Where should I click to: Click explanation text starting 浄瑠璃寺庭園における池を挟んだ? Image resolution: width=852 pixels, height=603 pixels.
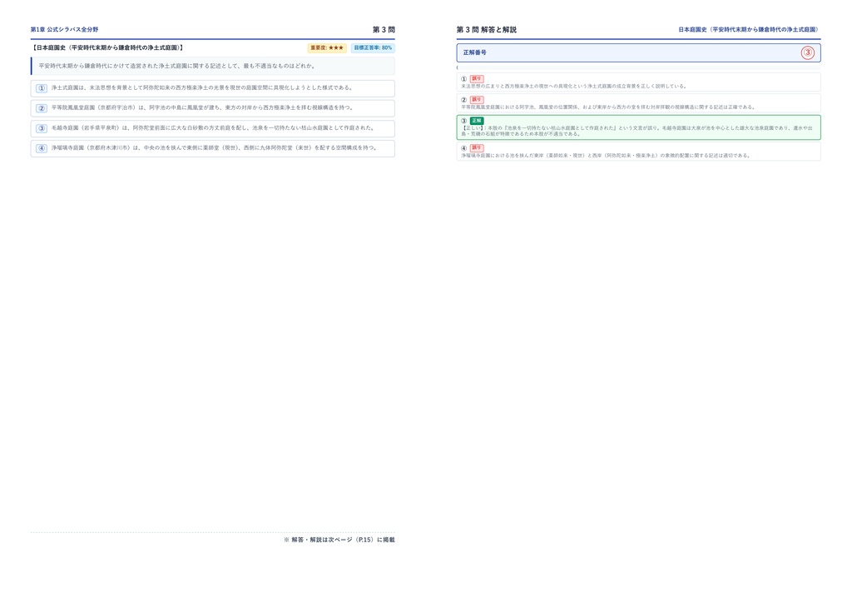click(x=607, y=156)
